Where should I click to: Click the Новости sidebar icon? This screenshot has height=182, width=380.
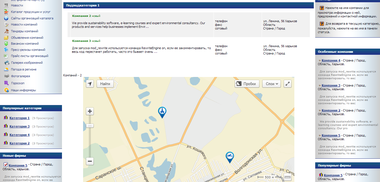point(6,5)
